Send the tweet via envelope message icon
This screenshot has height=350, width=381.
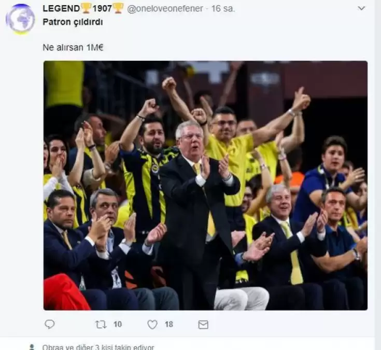[x=203, y=325]
